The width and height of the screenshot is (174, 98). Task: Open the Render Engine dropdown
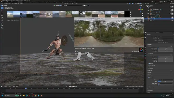coord(165,37)
